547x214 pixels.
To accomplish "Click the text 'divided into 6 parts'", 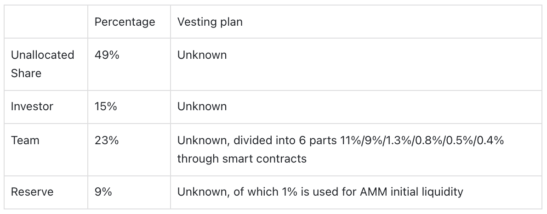I will pos(285,140).
